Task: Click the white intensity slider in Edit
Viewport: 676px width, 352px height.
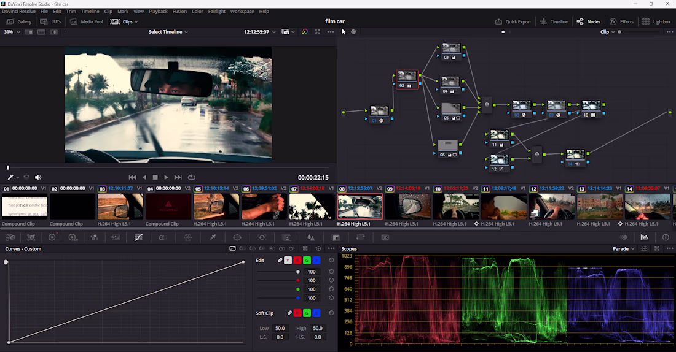Action: (x=298, y=272)
